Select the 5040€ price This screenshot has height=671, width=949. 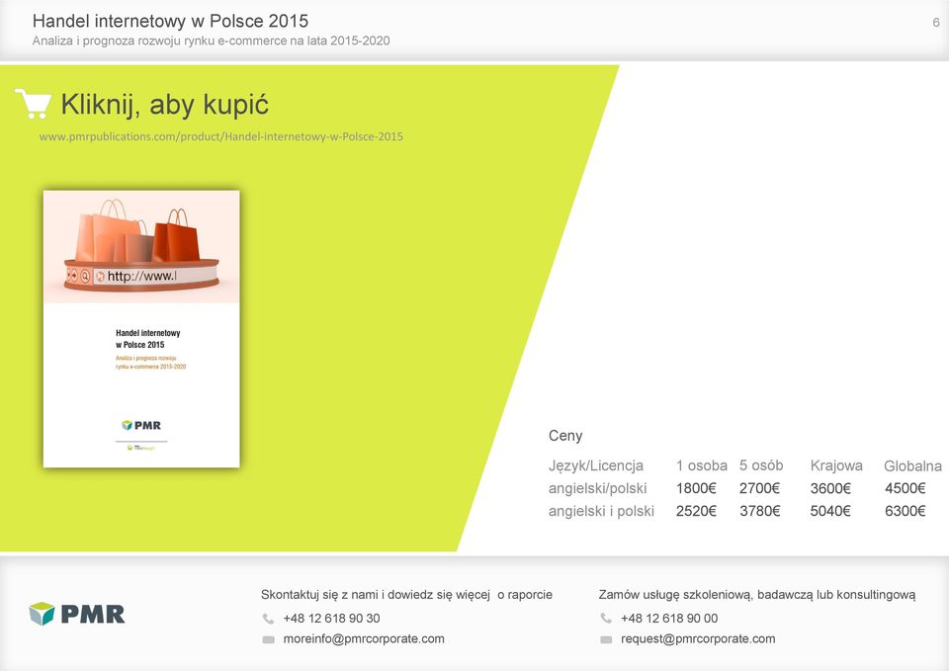click(830, 511)
